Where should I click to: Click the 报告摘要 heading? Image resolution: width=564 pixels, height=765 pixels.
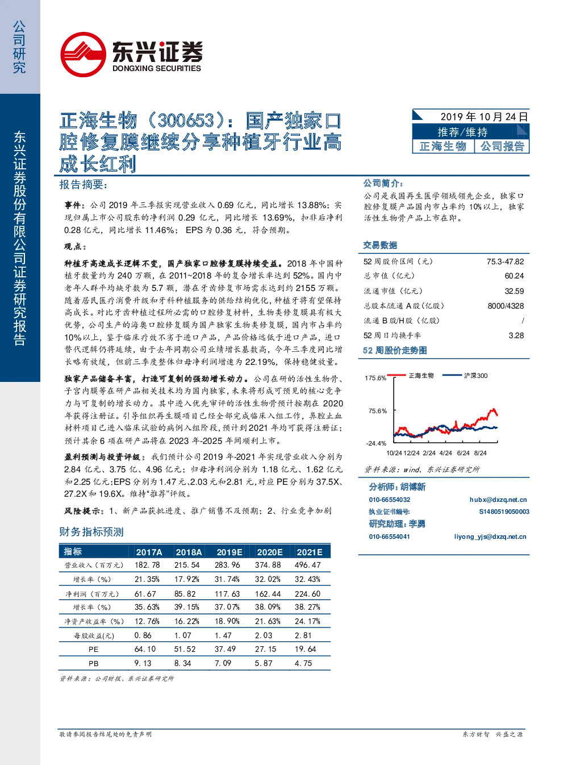[x=83, y=185]
